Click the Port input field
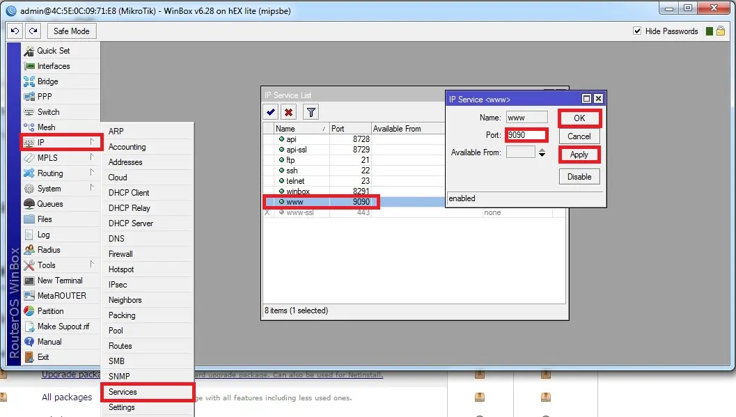 (x=526, y=135)
